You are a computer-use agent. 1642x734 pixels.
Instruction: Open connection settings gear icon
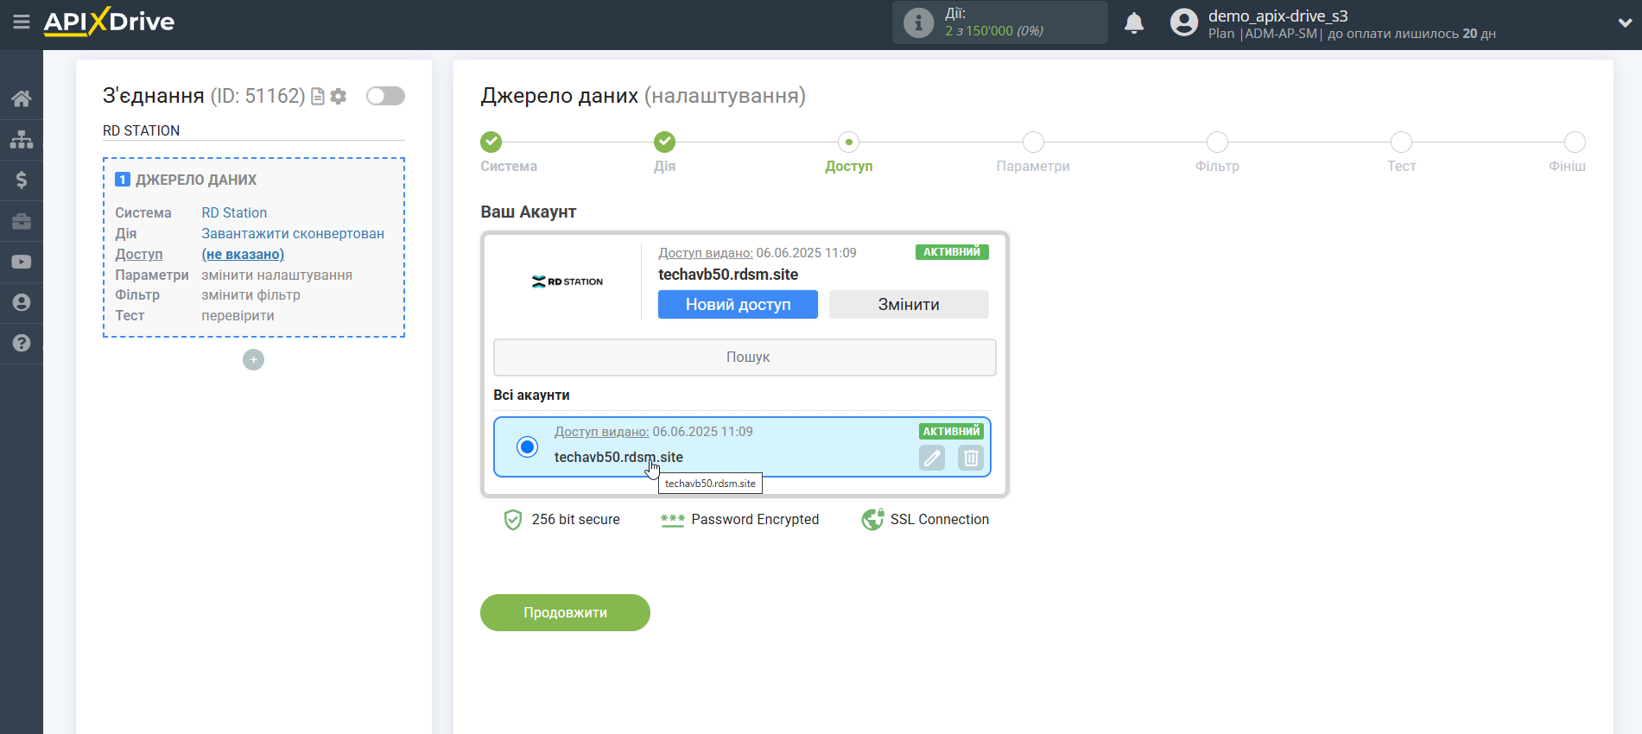tap(339, 97)
